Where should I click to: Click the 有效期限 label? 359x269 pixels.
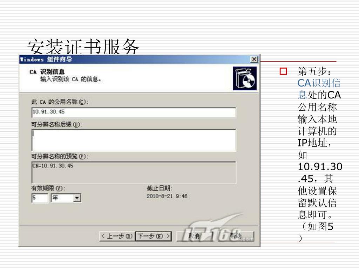click(48, 188)
